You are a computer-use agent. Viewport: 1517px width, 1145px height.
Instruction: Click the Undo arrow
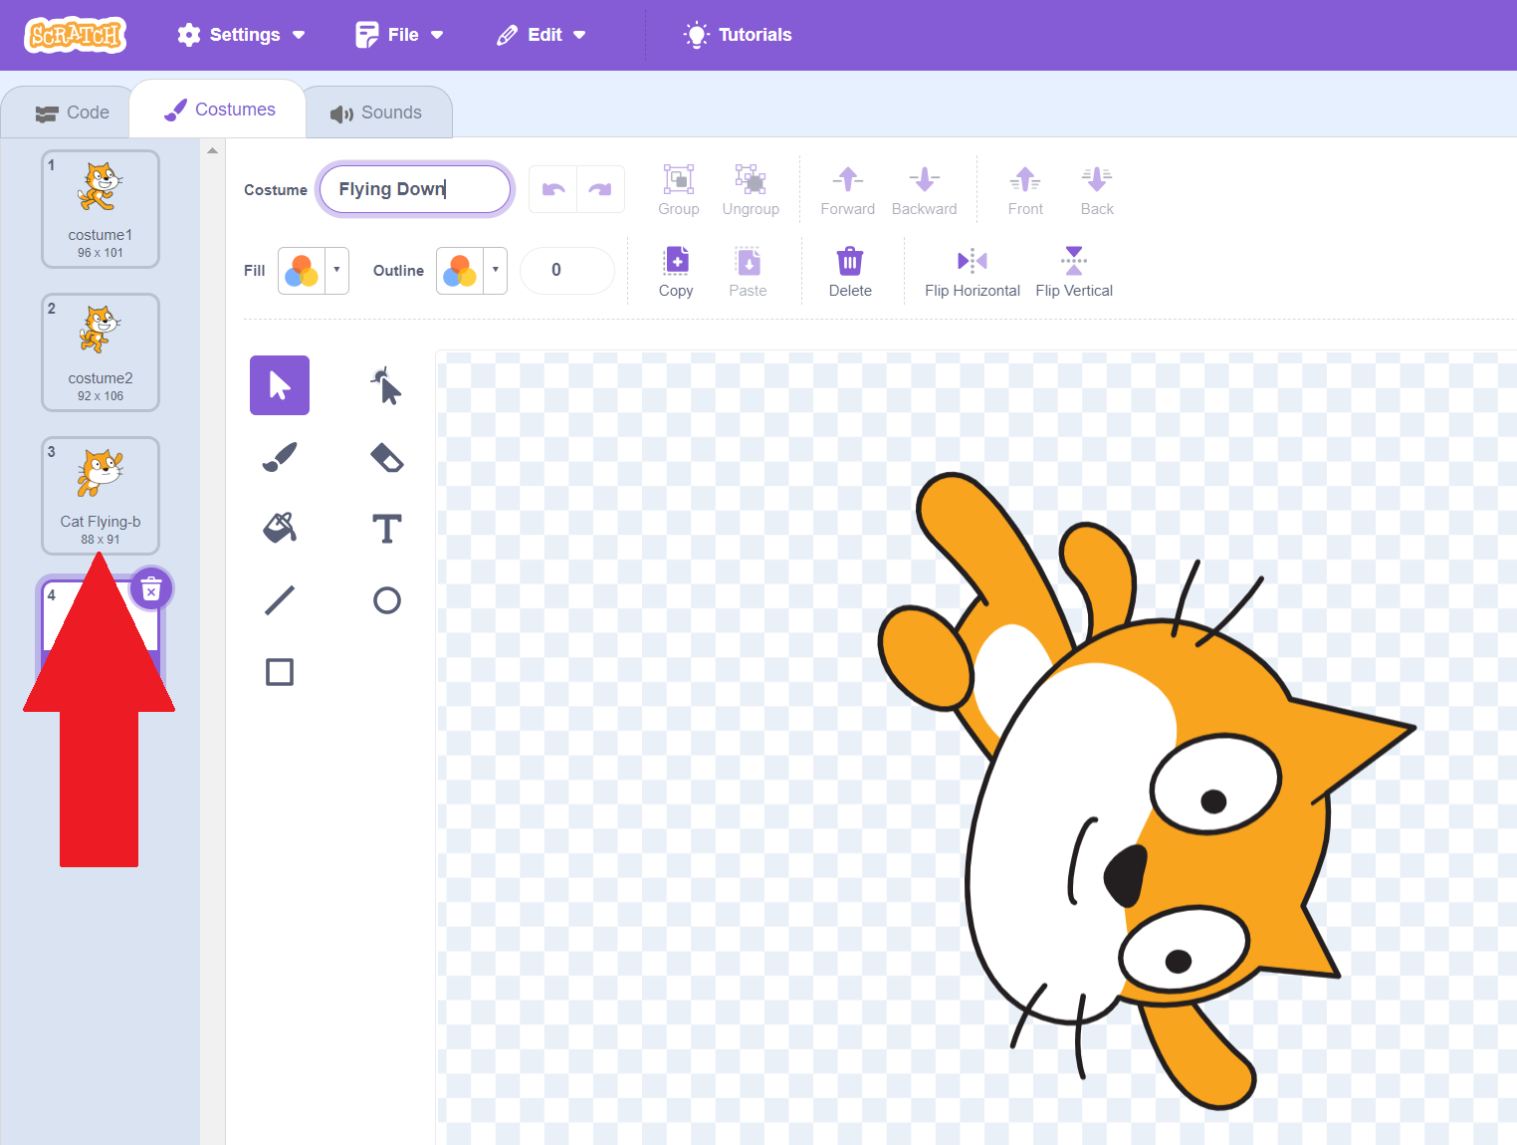553,189
